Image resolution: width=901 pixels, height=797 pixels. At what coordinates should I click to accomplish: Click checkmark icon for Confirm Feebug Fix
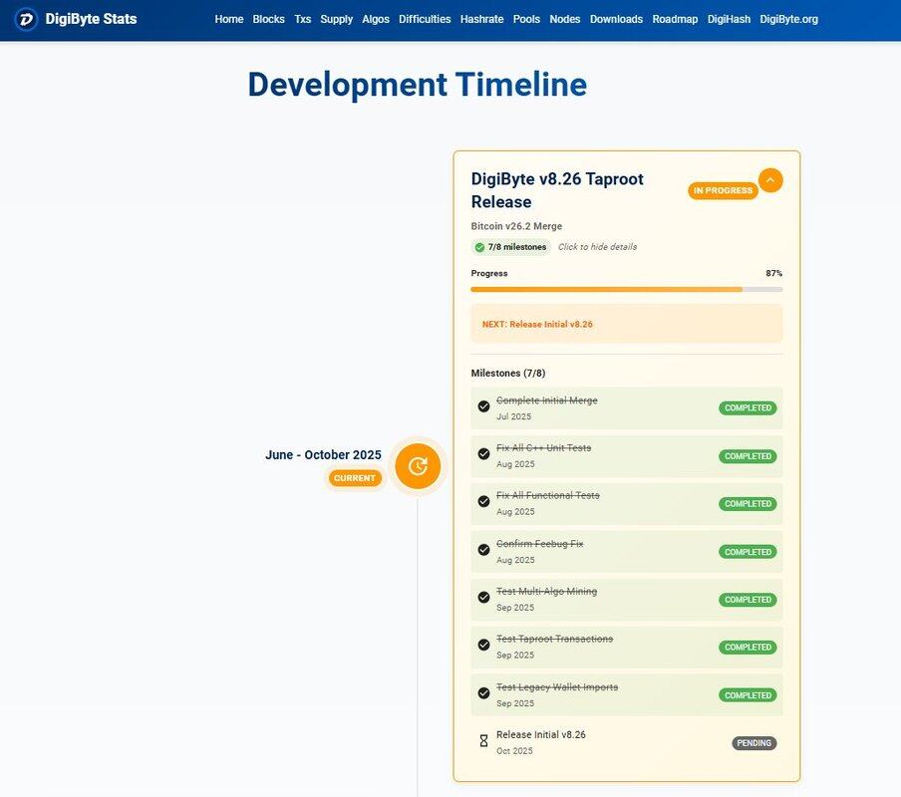483,550
